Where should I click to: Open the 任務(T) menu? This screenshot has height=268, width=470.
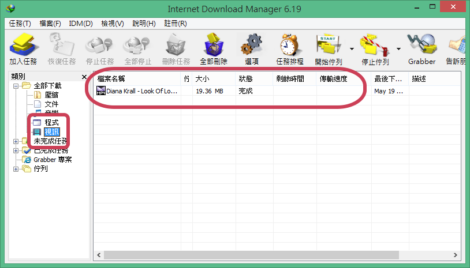pyautogui.click(x=20, y=24)
